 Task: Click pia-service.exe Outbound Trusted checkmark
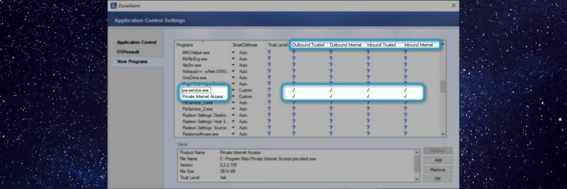tap(293, 90)
